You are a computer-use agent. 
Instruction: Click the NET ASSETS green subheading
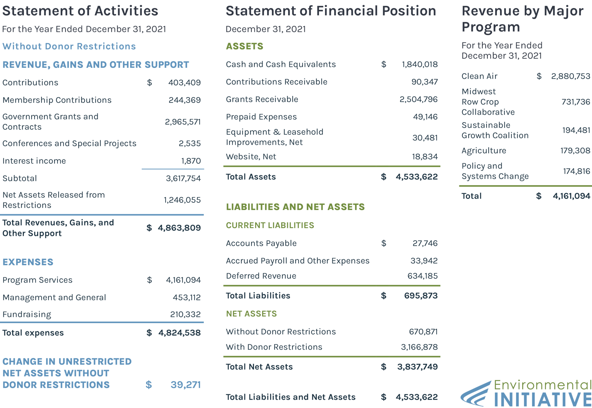point(251,314)
